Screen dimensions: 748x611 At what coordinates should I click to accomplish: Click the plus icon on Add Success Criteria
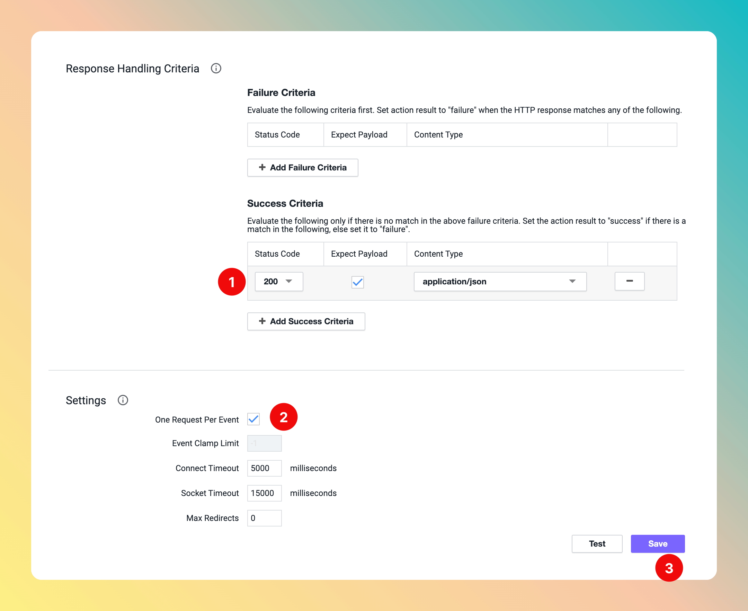click(262, 321)
